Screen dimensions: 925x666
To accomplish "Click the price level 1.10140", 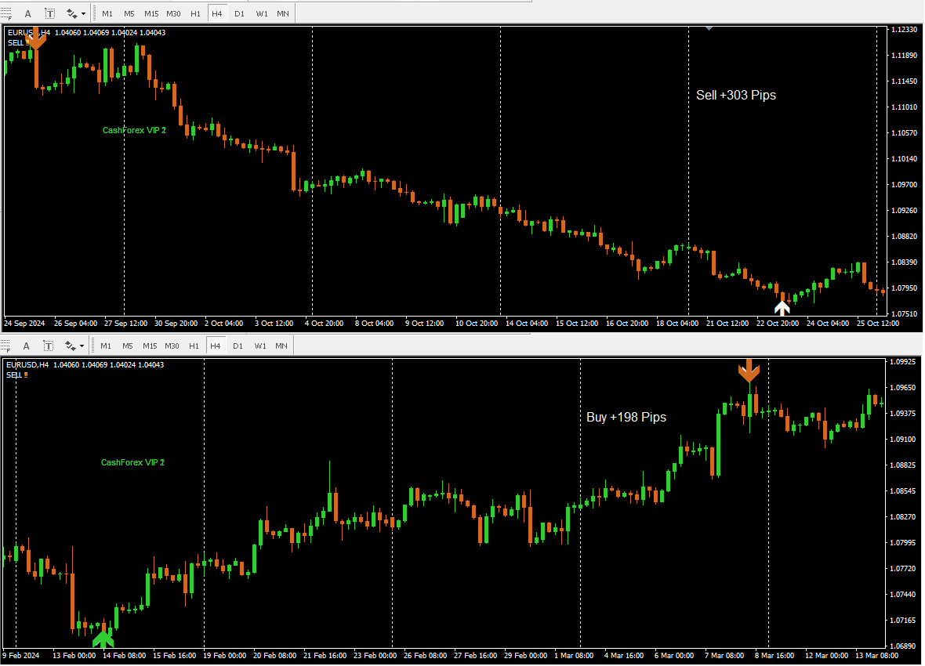I will (904, 159).
